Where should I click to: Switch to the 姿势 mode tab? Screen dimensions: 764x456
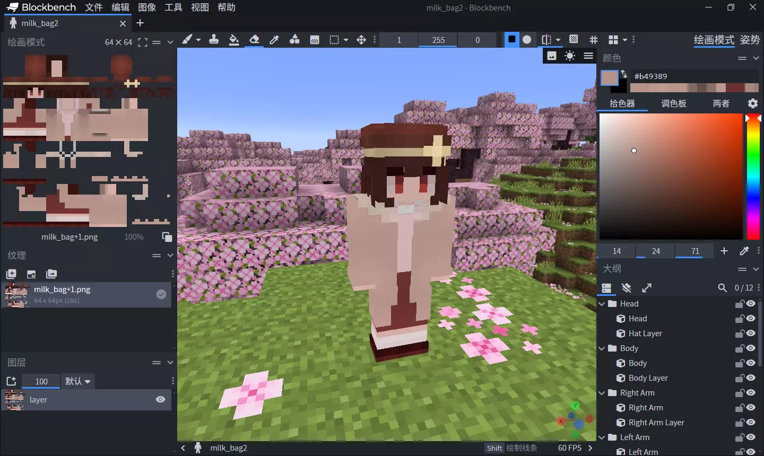coord(750,40)
